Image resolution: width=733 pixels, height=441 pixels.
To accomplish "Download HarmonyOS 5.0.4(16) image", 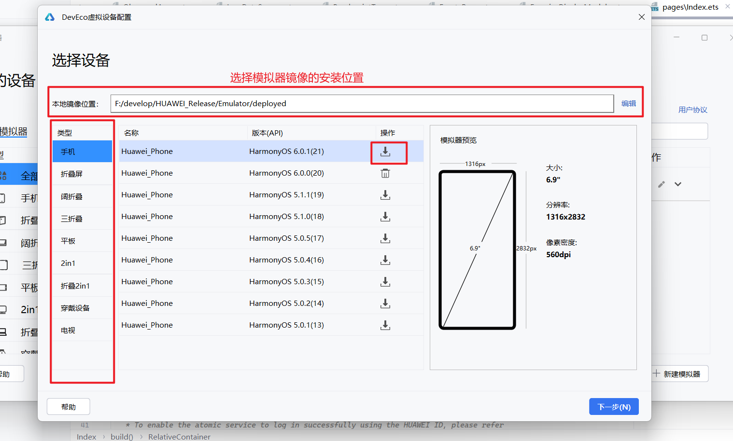I will (x=385, y=260).
